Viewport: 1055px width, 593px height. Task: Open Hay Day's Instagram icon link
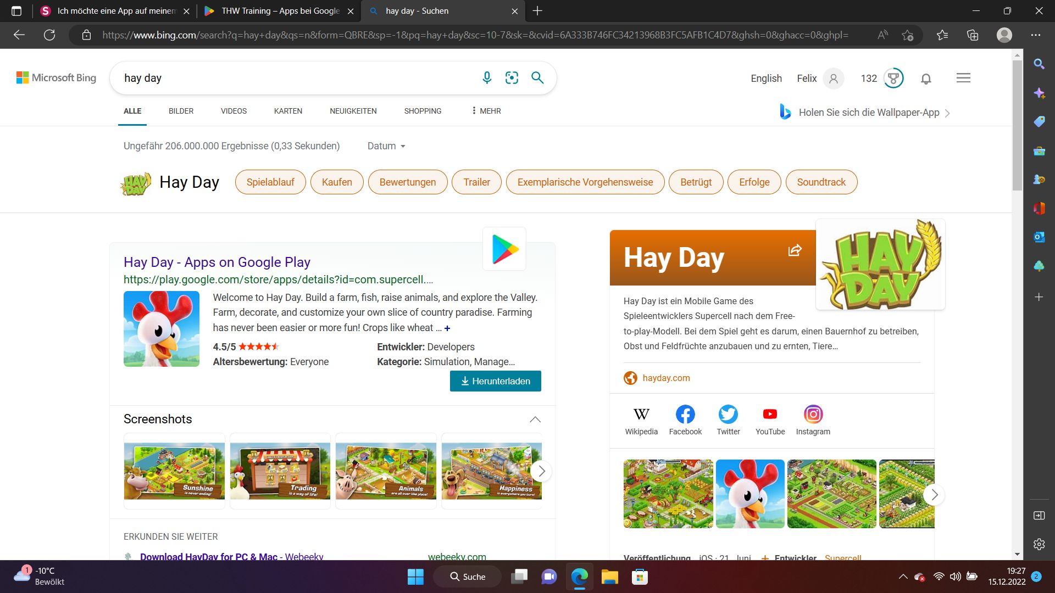click(813, 415)
